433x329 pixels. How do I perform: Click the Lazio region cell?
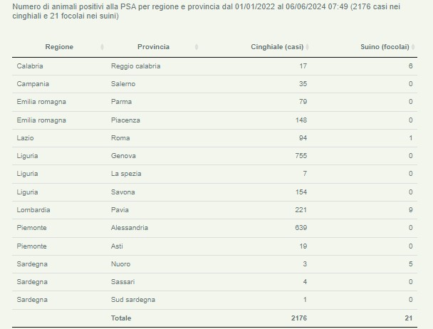[x=26, y=138]
